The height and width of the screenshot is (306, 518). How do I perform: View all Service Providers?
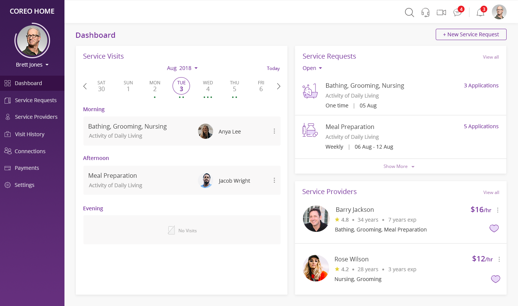(x=491, y=193)
